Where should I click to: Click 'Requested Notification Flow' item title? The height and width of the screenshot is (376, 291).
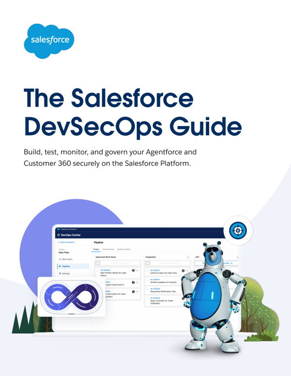[x=163, y=291]
